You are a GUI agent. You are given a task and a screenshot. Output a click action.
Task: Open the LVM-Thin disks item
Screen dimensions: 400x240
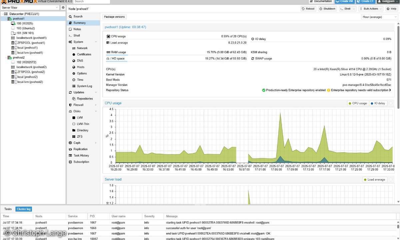pyautogui.click(x=83, y=124)
